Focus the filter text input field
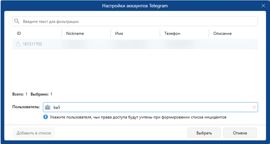Image resolution: width=270 pixels, height=144 pixels. click(137, 22)
